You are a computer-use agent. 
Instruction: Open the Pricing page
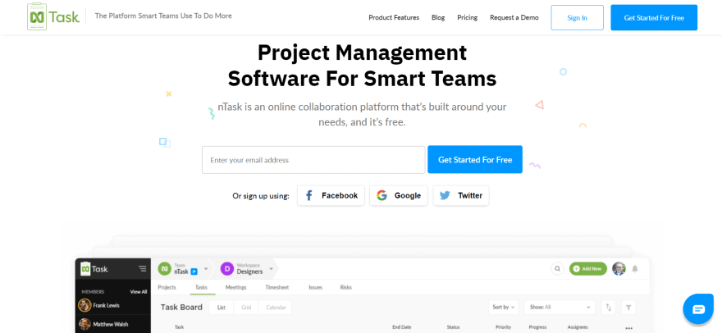(467, 17)
